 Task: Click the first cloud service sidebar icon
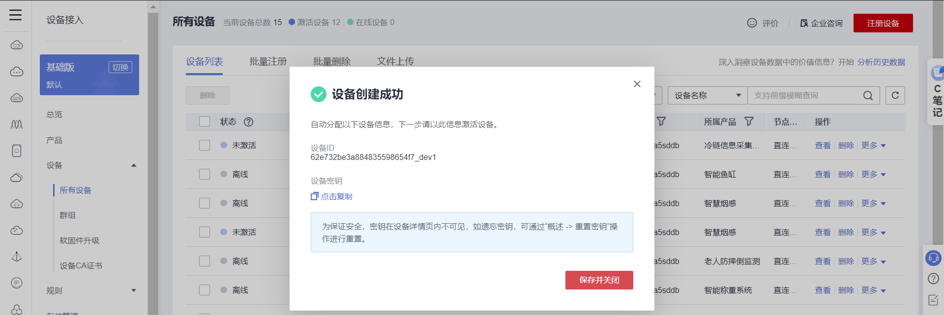point(17,45)
